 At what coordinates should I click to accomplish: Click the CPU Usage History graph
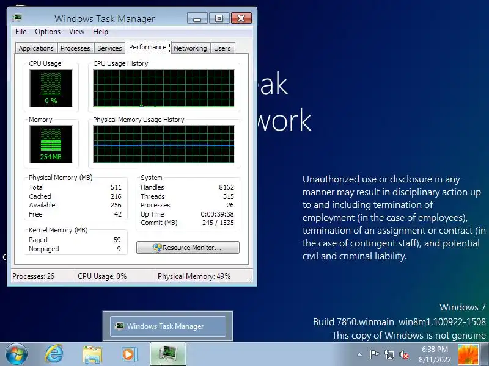[164, 88]
